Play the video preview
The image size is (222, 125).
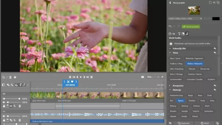click(81, 77)
